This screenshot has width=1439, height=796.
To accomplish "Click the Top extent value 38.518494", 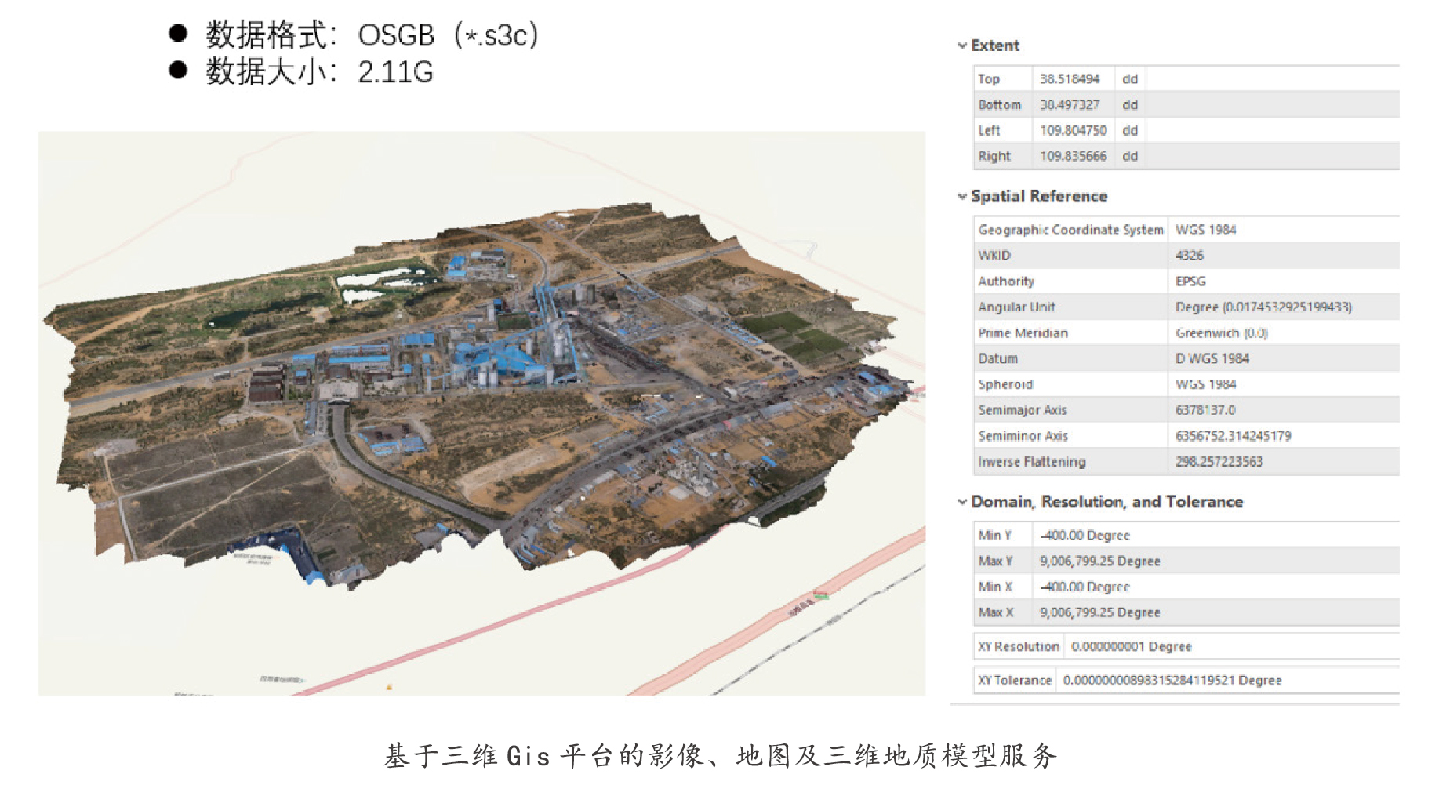I will [1070, 79].
